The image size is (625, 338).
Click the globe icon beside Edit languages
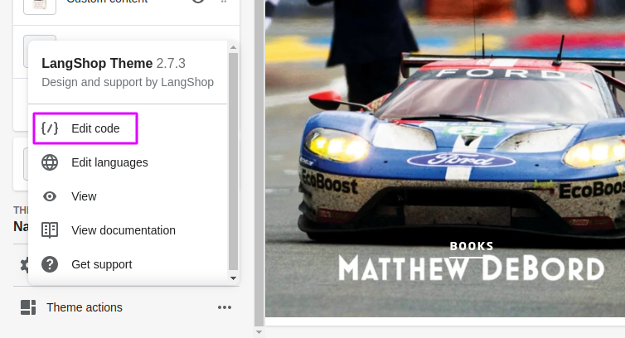click(50, 162)
